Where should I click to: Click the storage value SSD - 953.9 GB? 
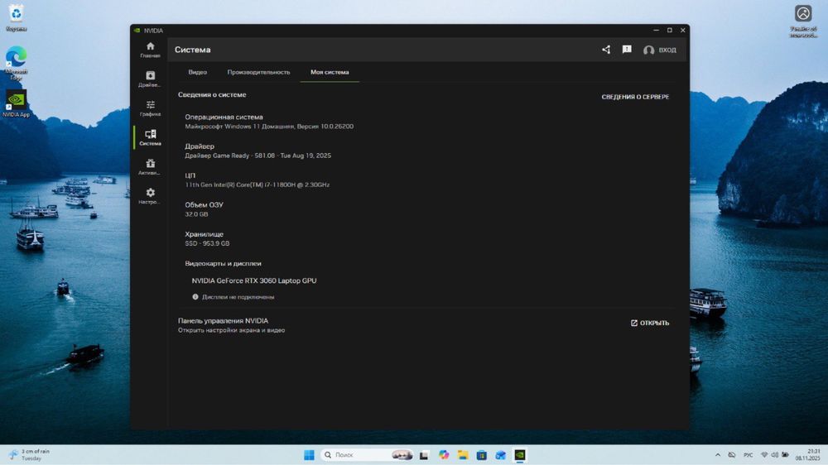(207, 244)
